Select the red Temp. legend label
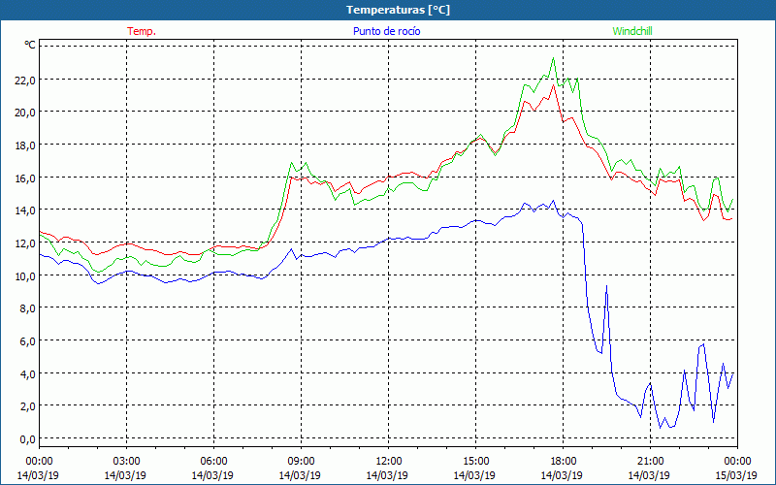Screen dimensions: 776x485 coord(142,31)
